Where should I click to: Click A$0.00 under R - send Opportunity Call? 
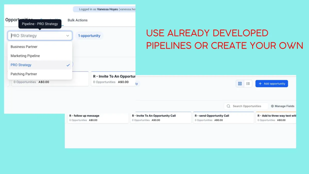(x=219, y=120)
